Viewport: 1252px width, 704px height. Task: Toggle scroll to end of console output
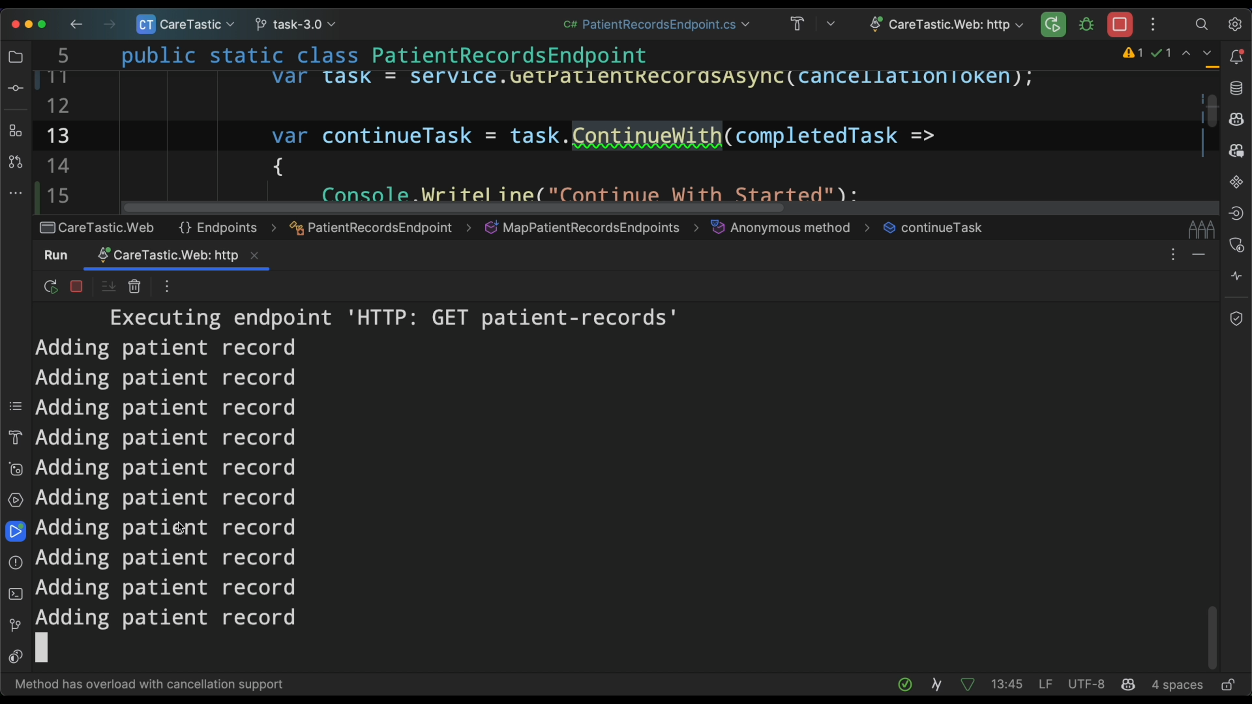(108, 287)
